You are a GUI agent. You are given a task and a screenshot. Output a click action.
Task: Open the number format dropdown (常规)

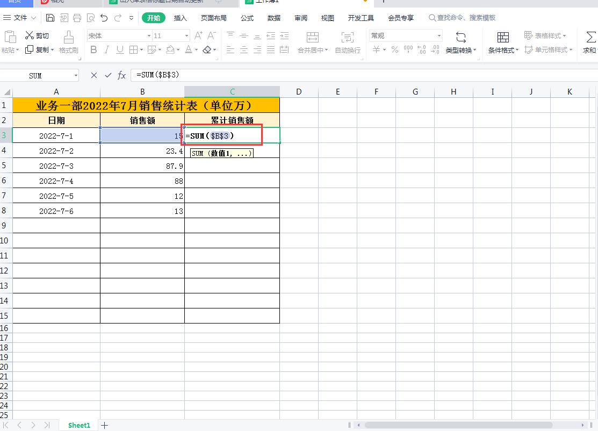[x=439, y=36]
